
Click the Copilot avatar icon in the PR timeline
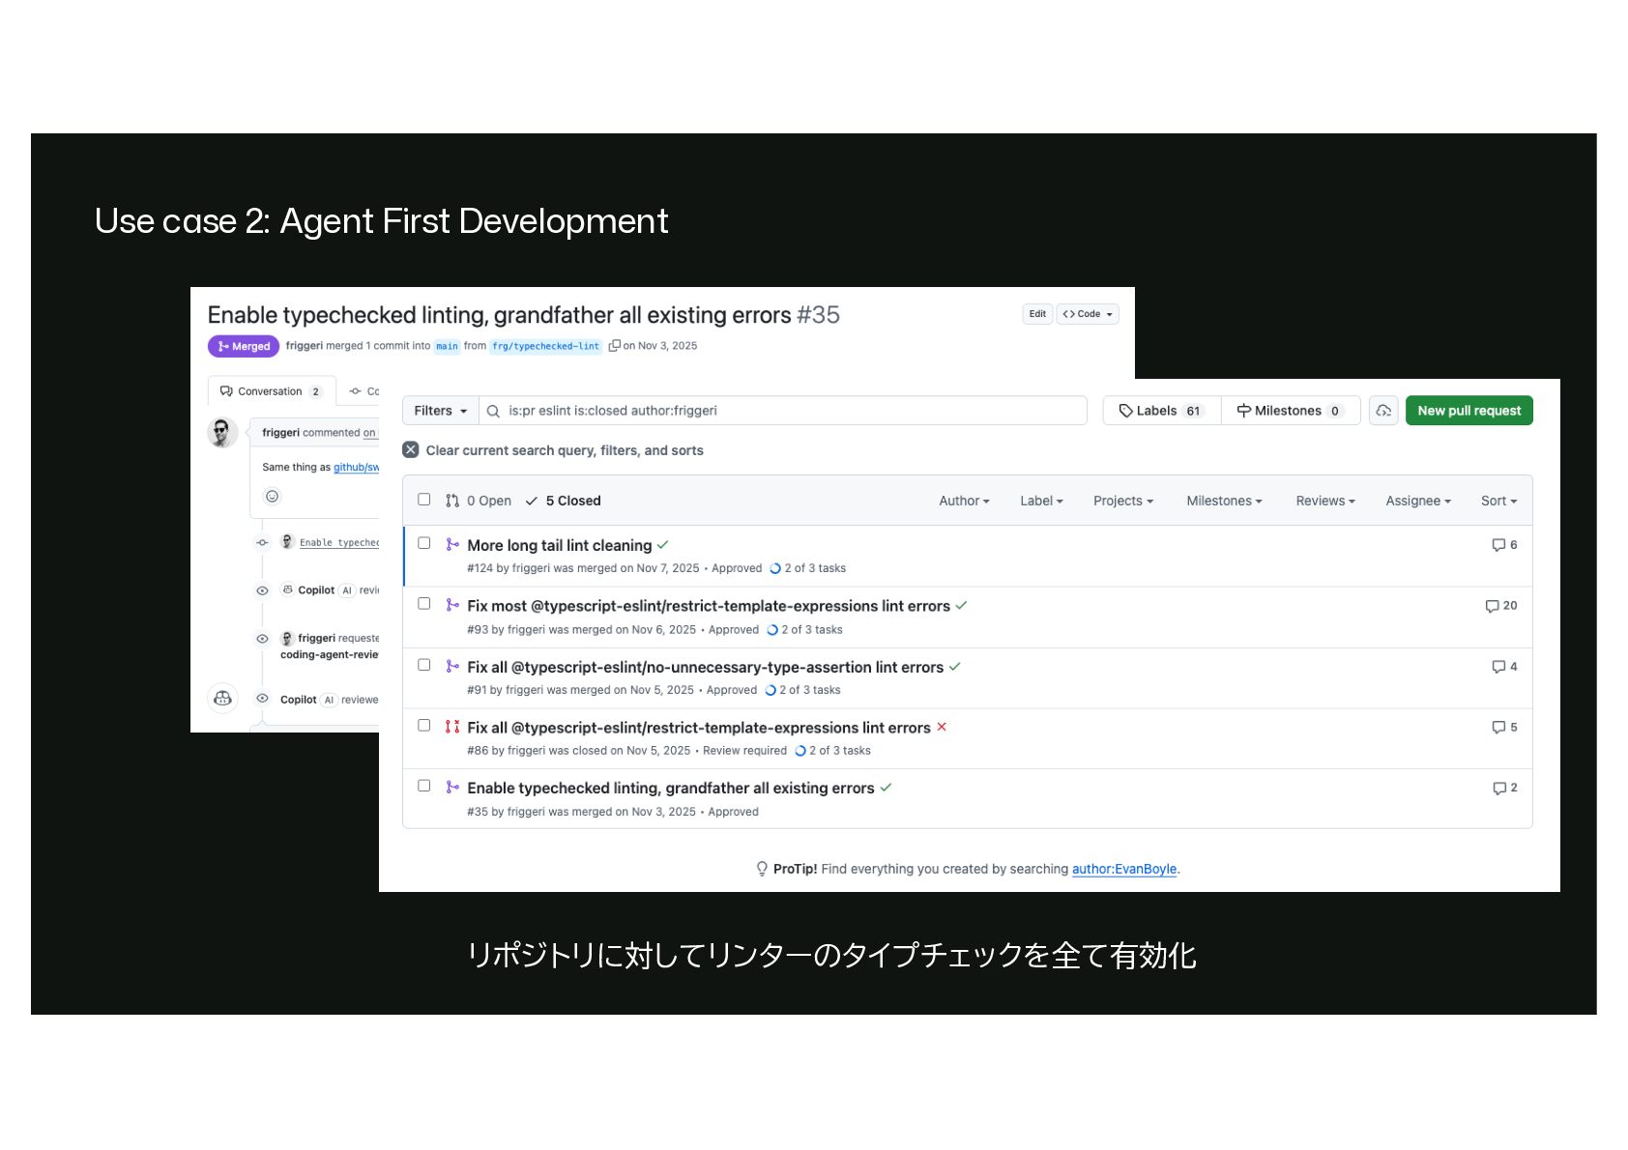tap(222, 698)
